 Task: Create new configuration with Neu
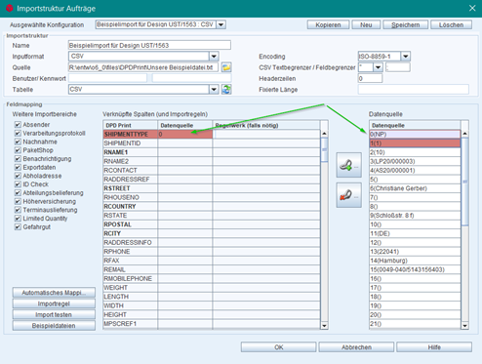point(366,24)
